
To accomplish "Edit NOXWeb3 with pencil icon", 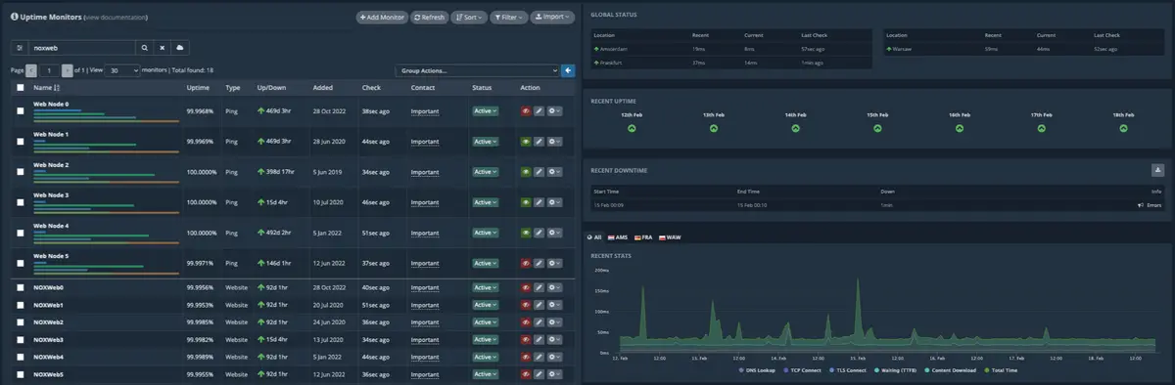I will click(539, 339).
